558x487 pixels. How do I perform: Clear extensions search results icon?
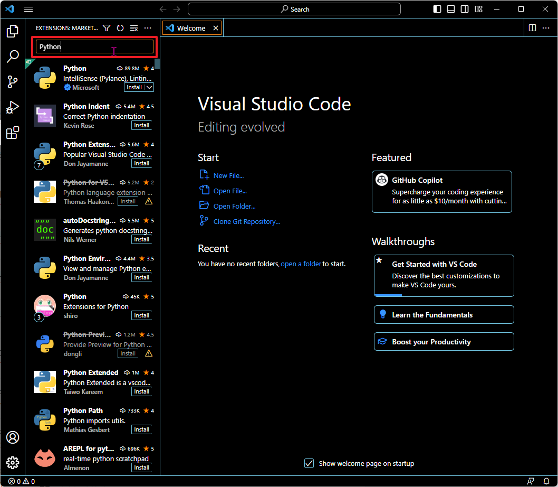point(134,28)
